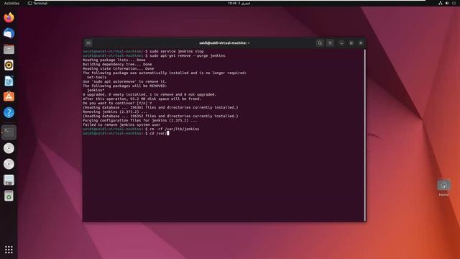Minimize the terminal window
The height and width of the screenshot is (259, 460).
341,43
